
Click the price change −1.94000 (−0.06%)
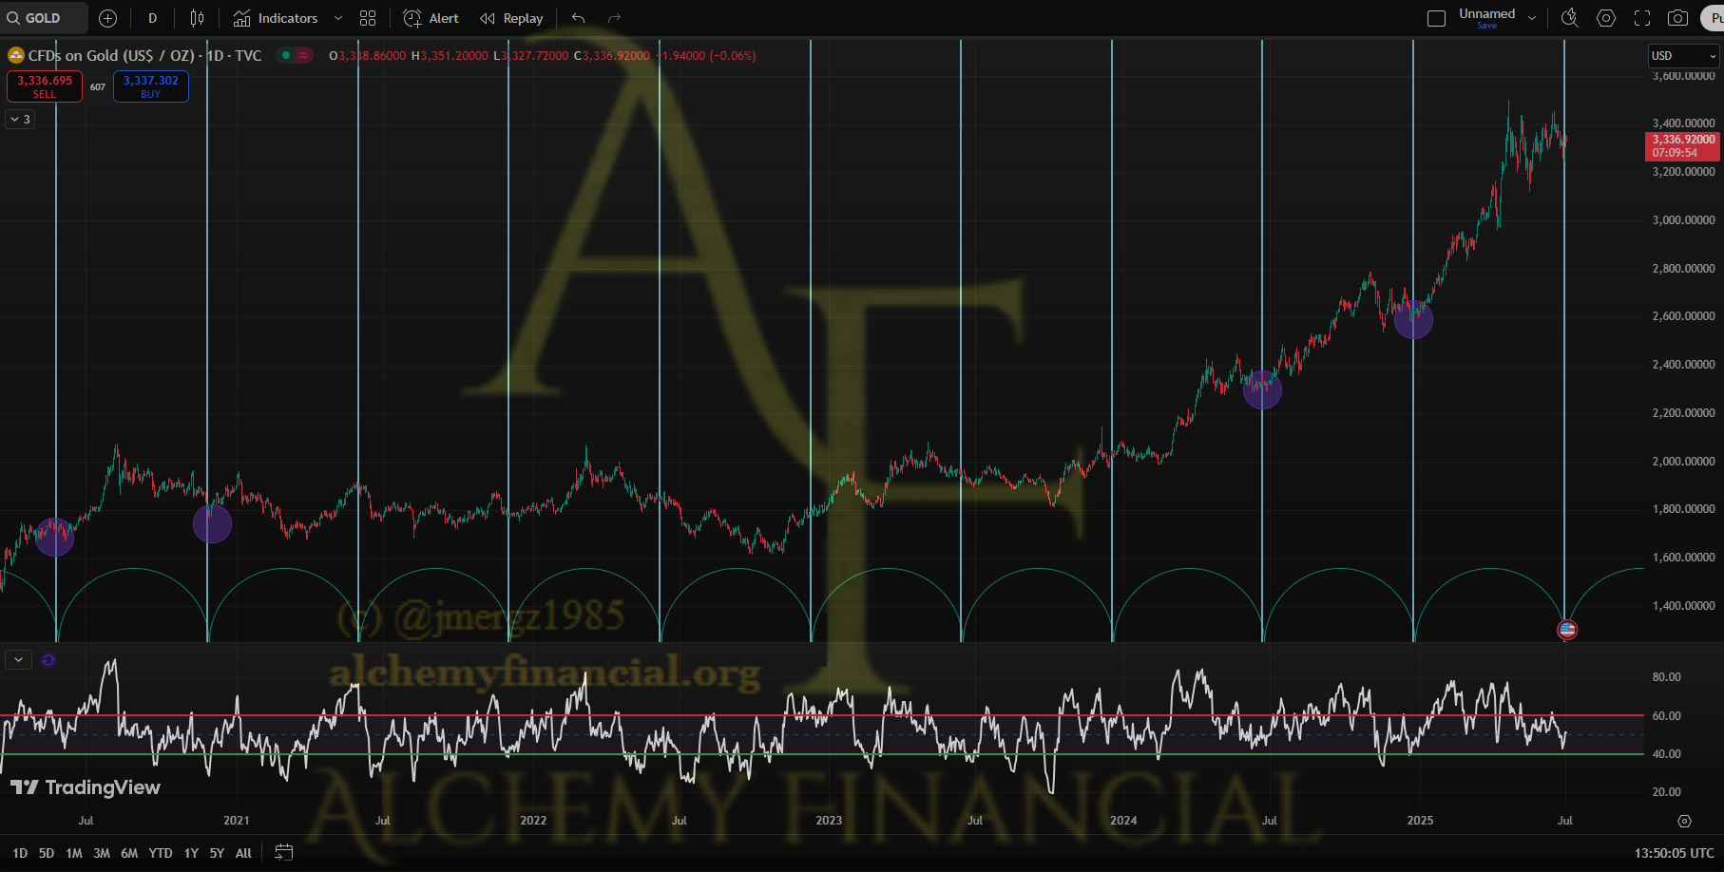(x=707, y=56)
